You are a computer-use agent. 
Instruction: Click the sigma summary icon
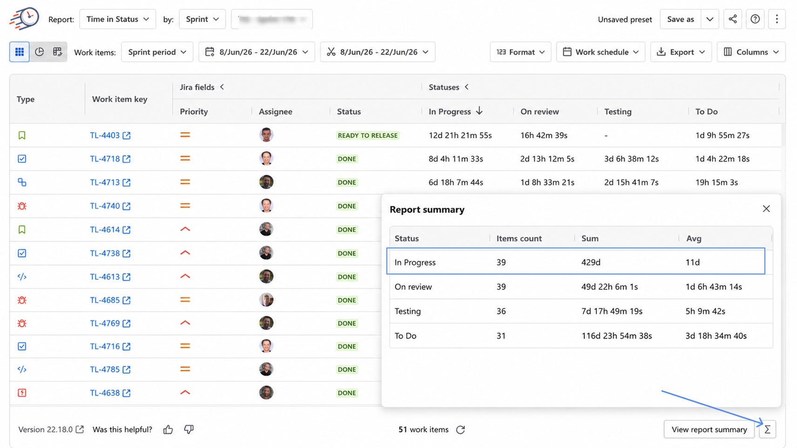tap(767, 429)
